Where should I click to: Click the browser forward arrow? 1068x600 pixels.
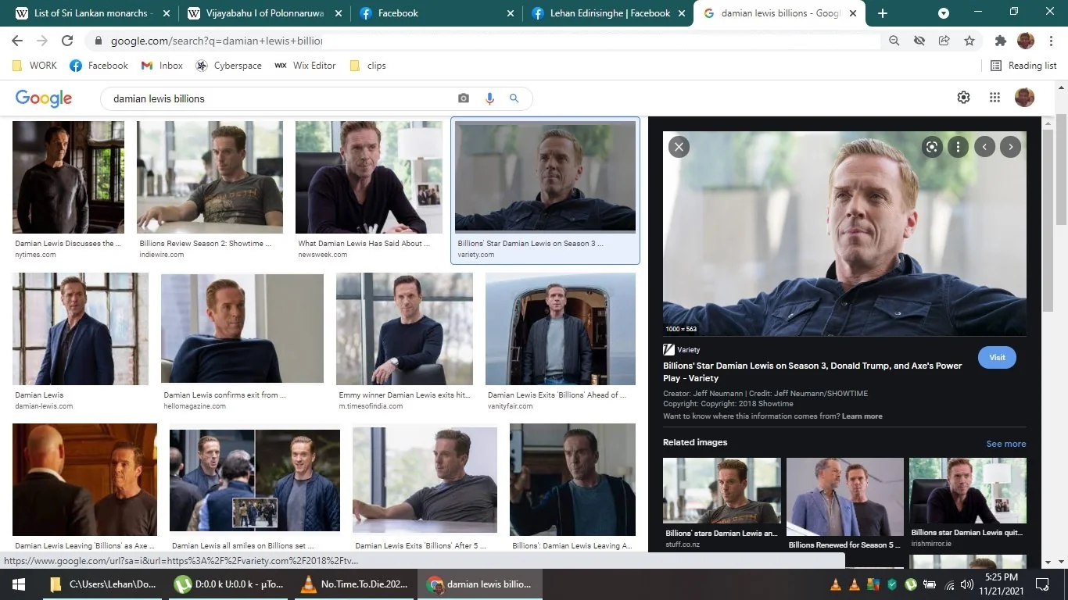pos(42,41)
